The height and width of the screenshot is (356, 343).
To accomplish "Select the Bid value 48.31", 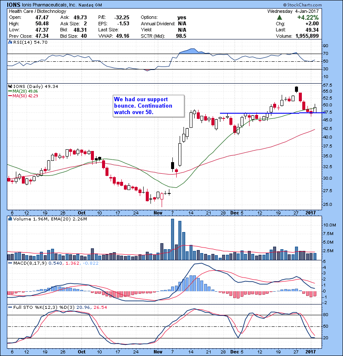I will (x=80, y=30).
